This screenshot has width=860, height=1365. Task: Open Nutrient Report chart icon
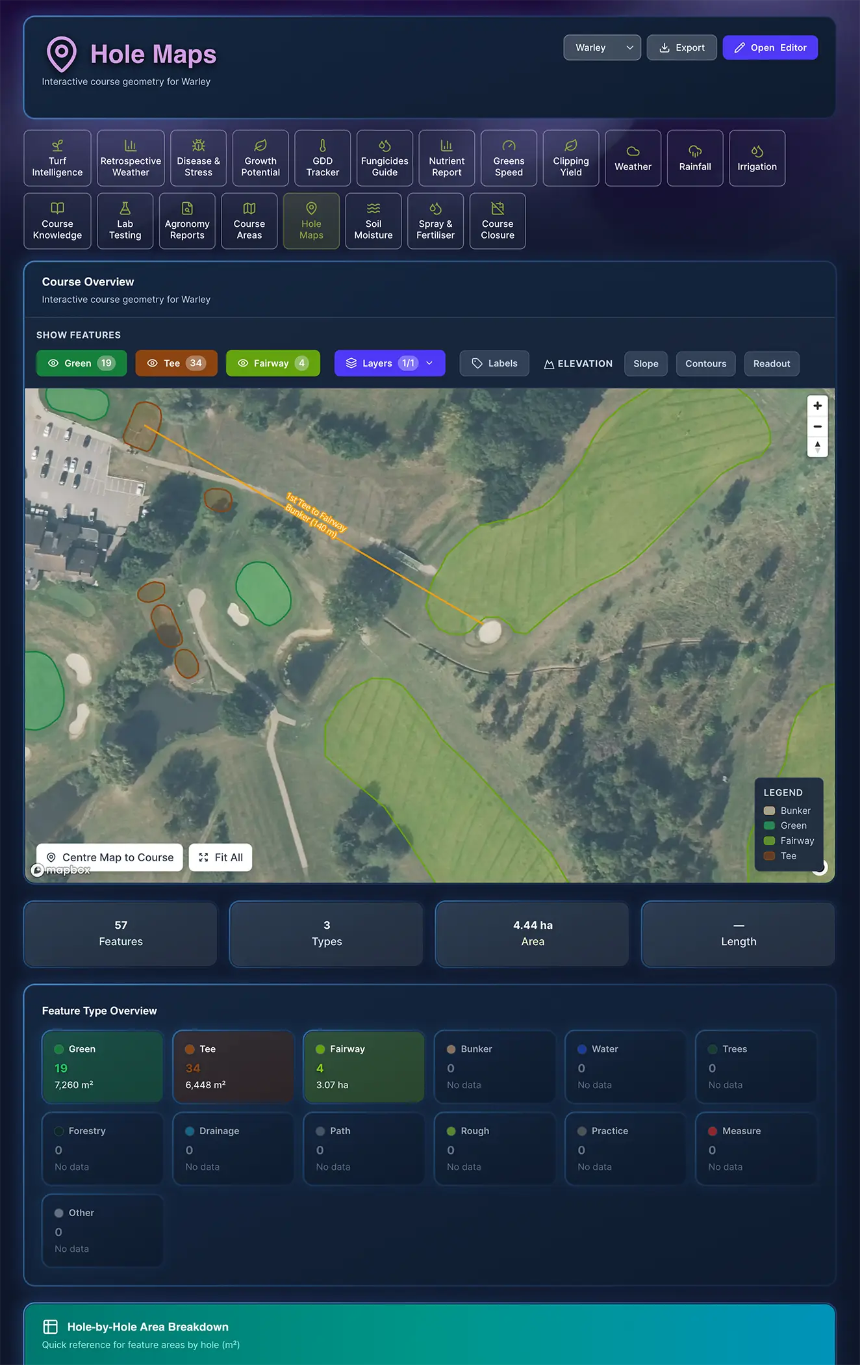click(x=447, y=146)
